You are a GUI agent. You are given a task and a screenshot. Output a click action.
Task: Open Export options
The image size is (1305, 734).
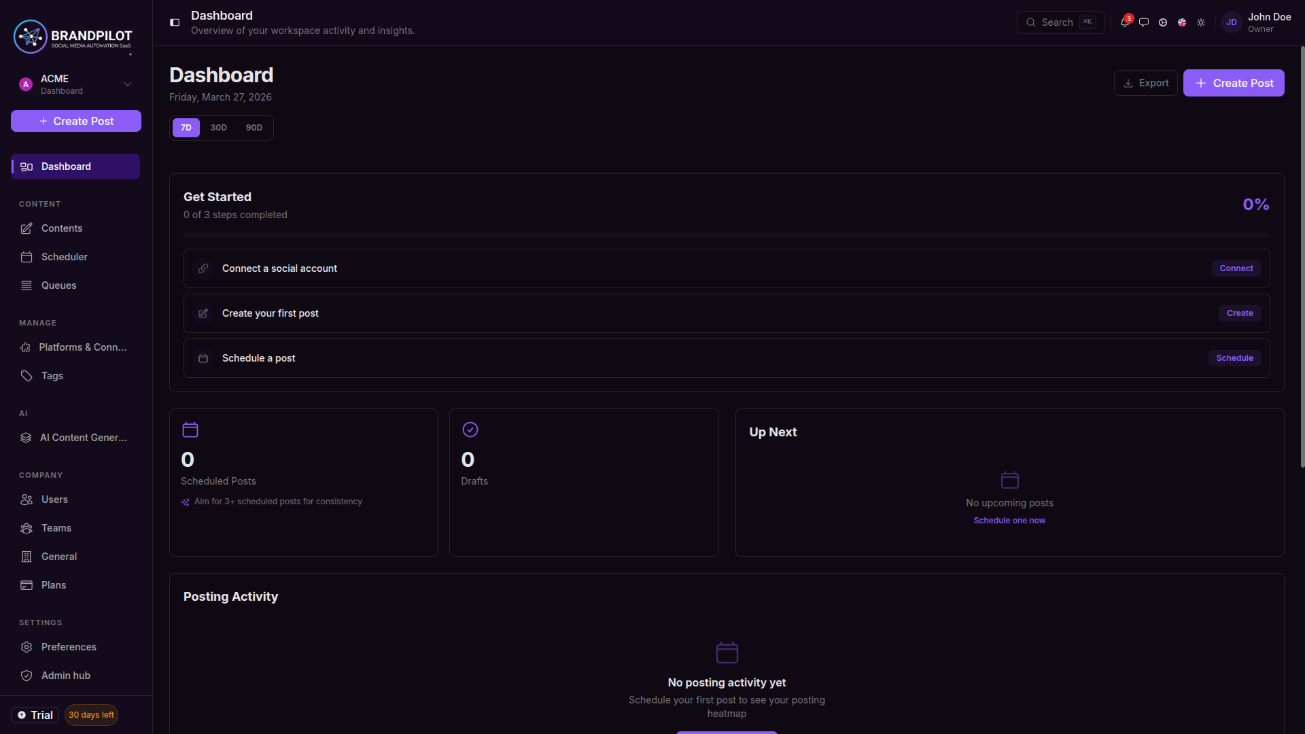pos(1145,83)
